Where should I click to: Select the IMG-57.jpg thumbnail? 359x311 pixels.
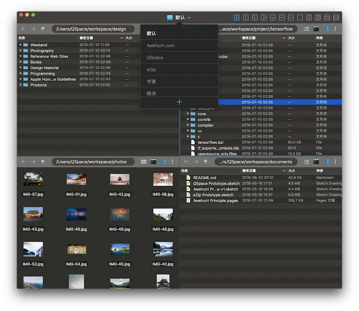(x=33, y=179)
